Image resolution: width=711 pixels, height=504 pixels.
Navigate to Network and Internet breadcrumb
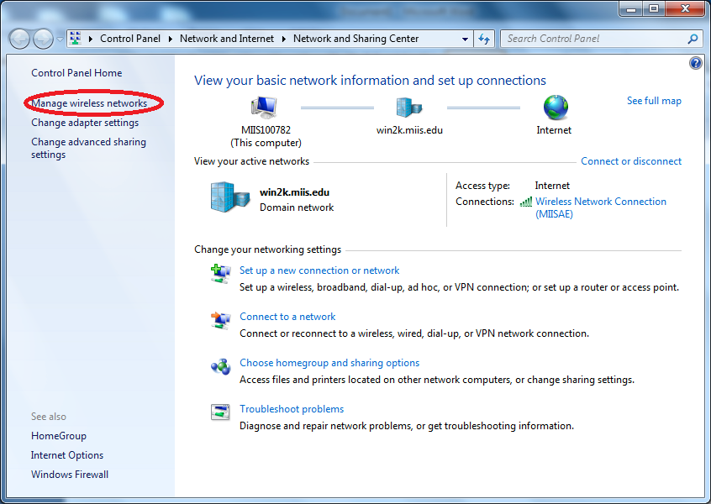[x=227, y=38]
